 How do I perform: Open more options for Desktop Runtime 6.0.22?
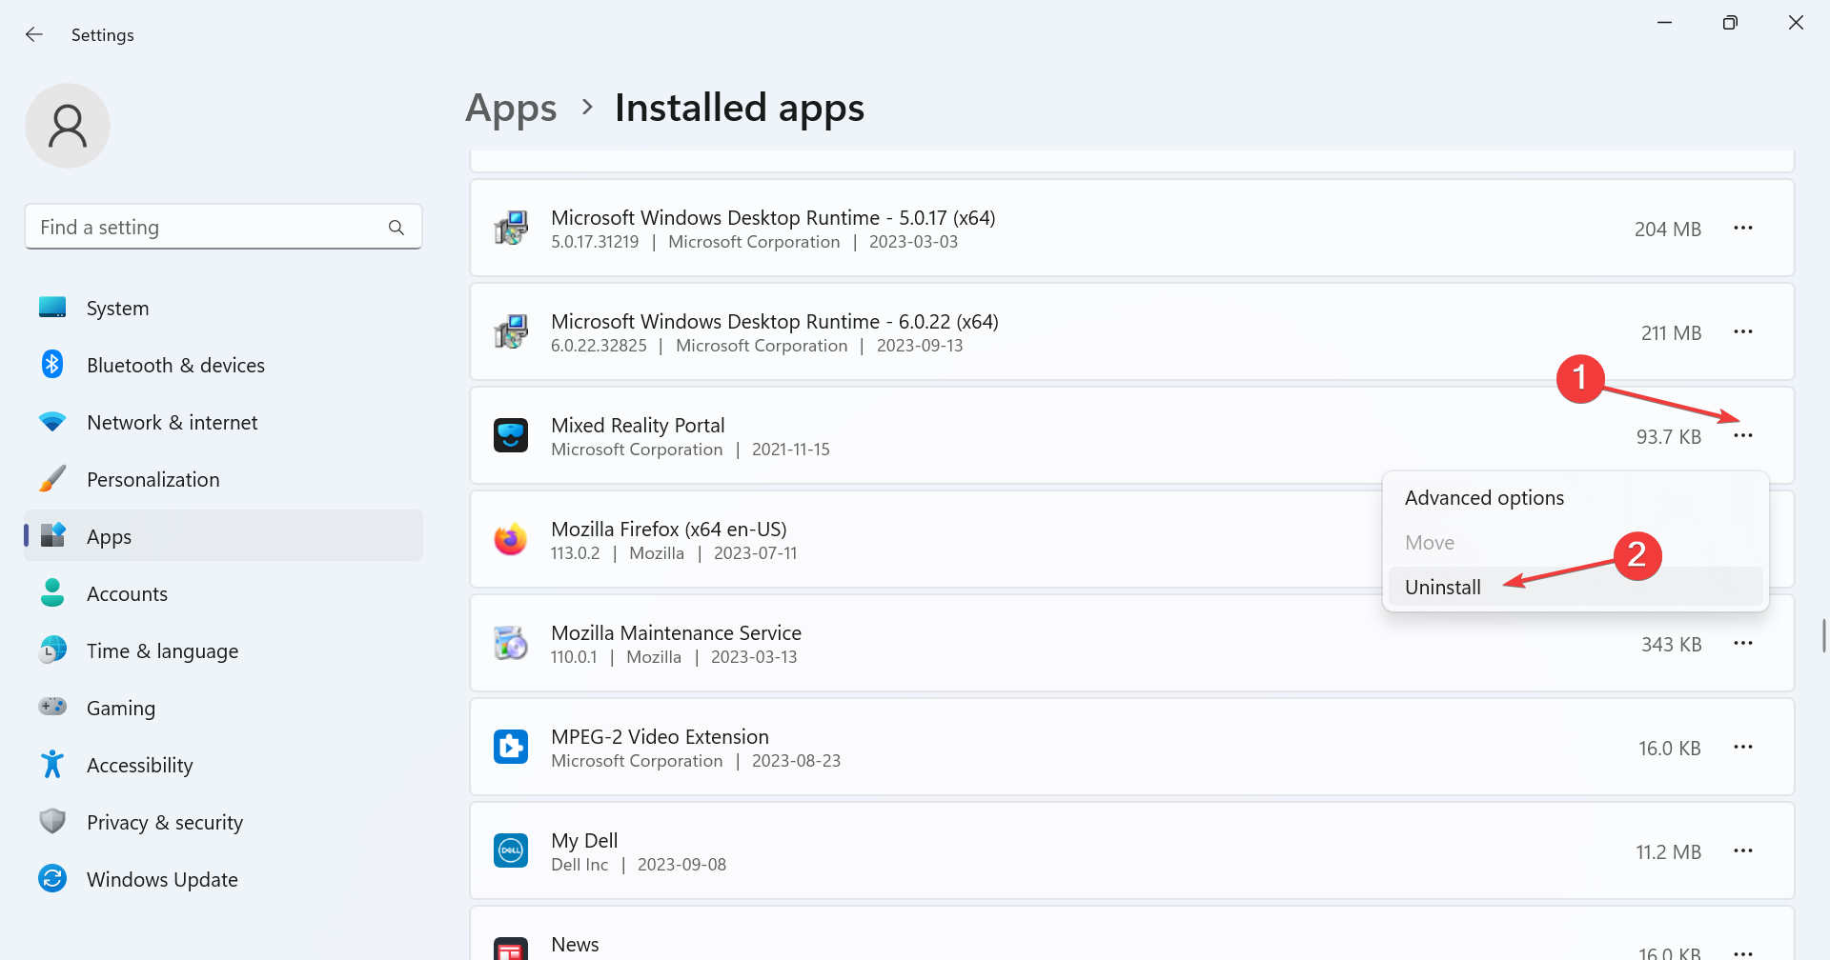click(1743, 331)
